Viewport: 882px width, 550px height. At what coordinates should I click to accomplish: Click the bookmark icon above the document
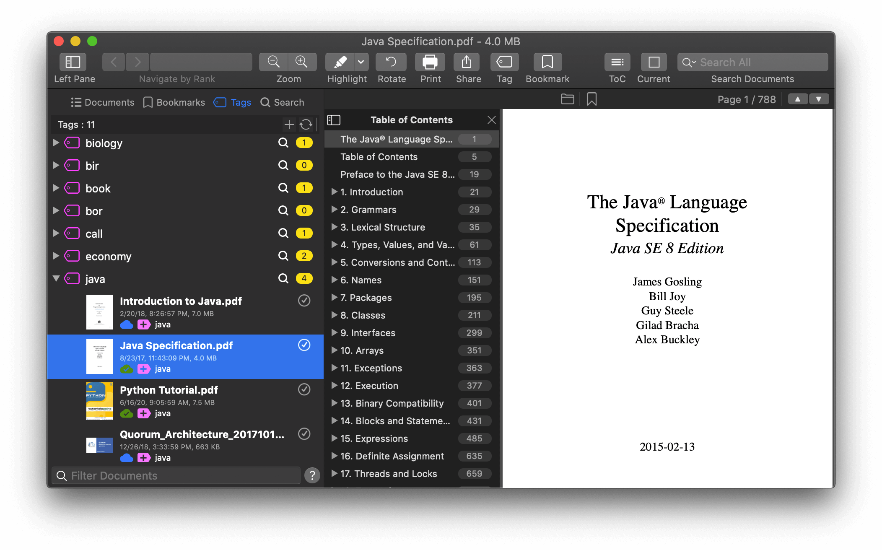coord(591,99)
